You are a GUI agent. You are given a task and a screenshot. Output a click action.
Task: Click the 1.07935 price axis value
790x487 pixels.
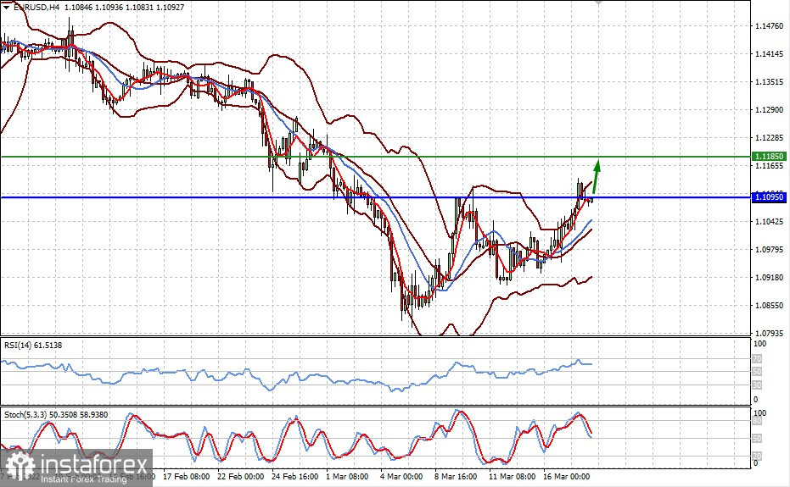[x=770, y=333]
